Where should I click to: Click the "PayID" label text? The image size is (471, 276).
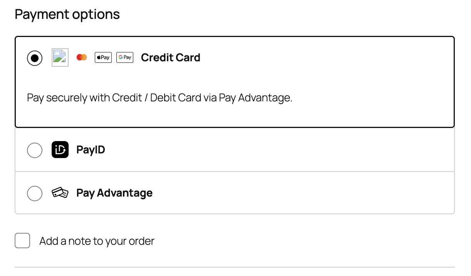click(x=91, y=150)
